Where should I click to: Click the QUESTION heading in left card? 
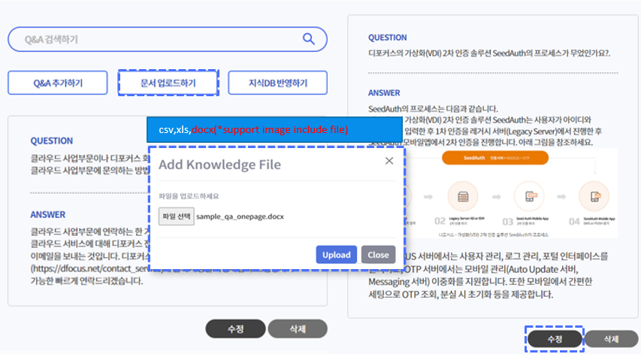click(52, 141)
